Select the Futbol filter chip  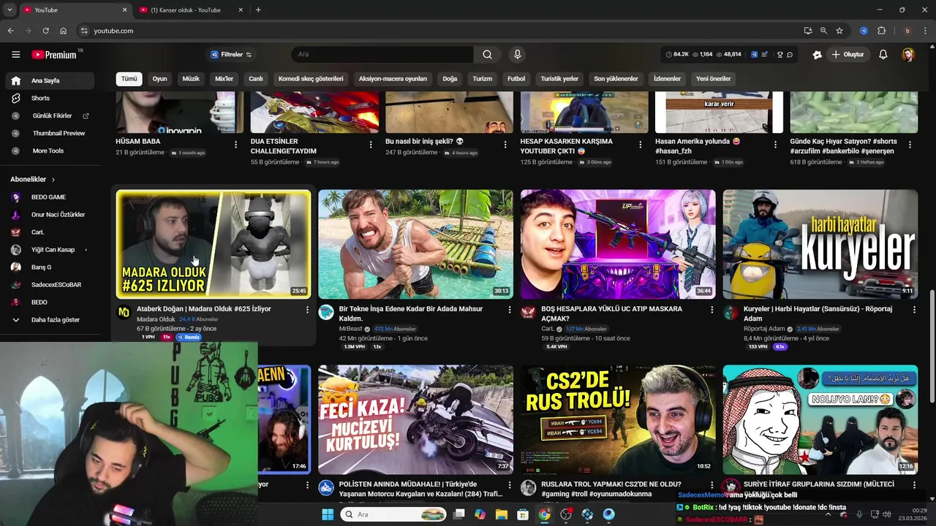coord(516,79)
